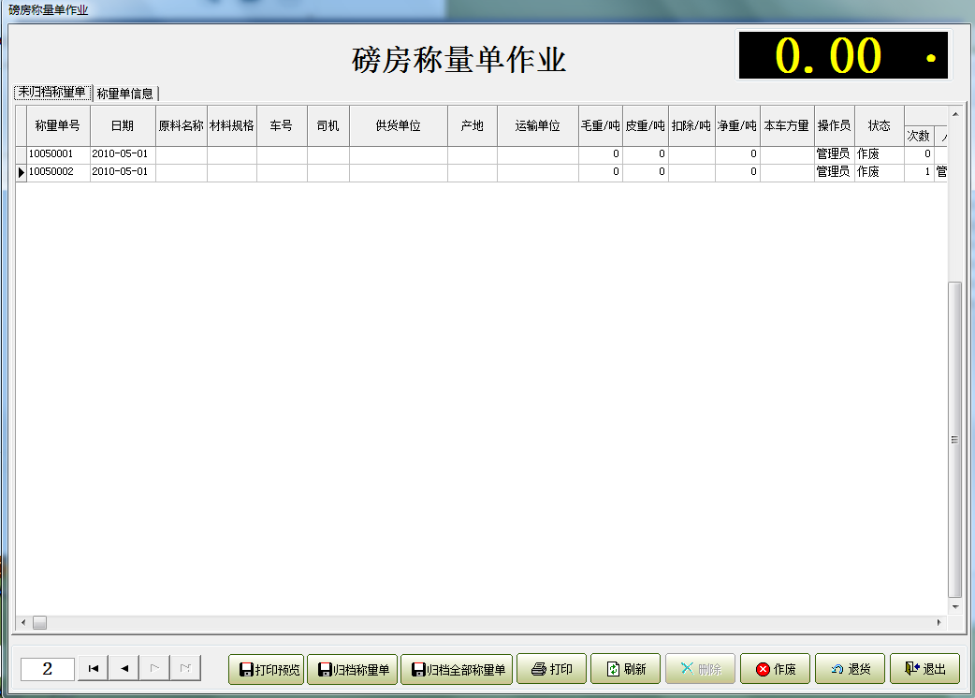Archive all slips with 归档全部称量单 button

(x=457, y=668)
